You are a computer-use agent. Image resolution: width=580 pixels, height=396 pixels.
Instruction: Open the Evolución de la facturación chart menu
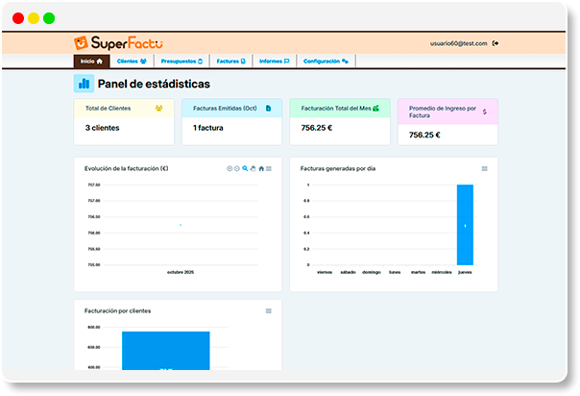[269, 168]
